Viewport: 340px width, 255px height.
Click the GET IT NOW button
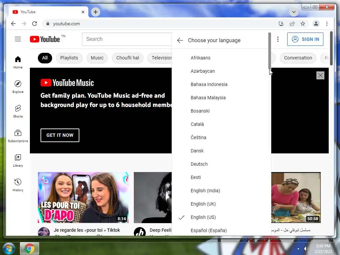tap(60, 135)
